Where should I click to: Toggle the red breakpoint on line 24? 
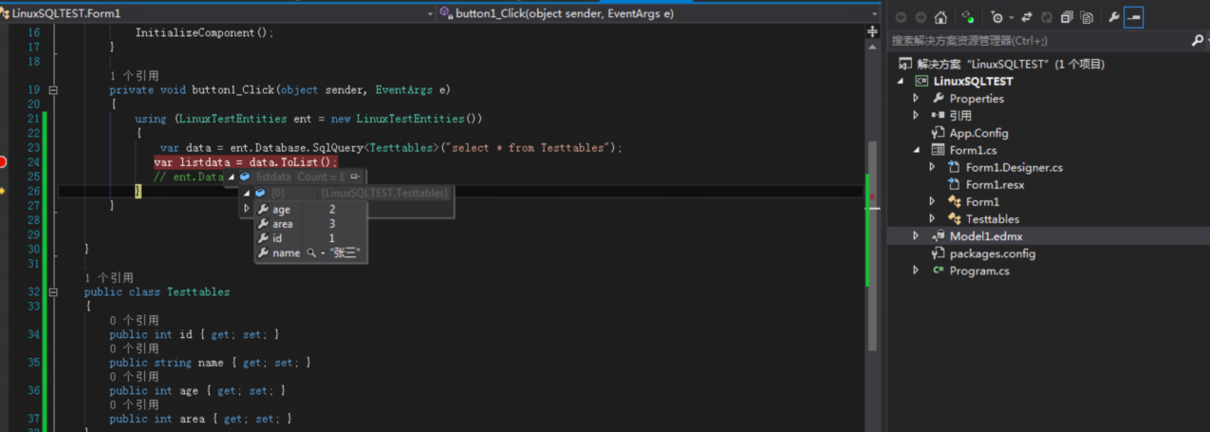3,162
